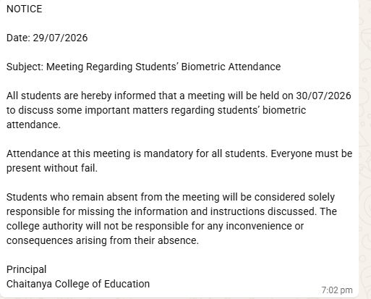Image resolution: width=371 pixels, height=299 pixels.
Task: Click the blank space above the Principal signature
Action: pos(179,255)
